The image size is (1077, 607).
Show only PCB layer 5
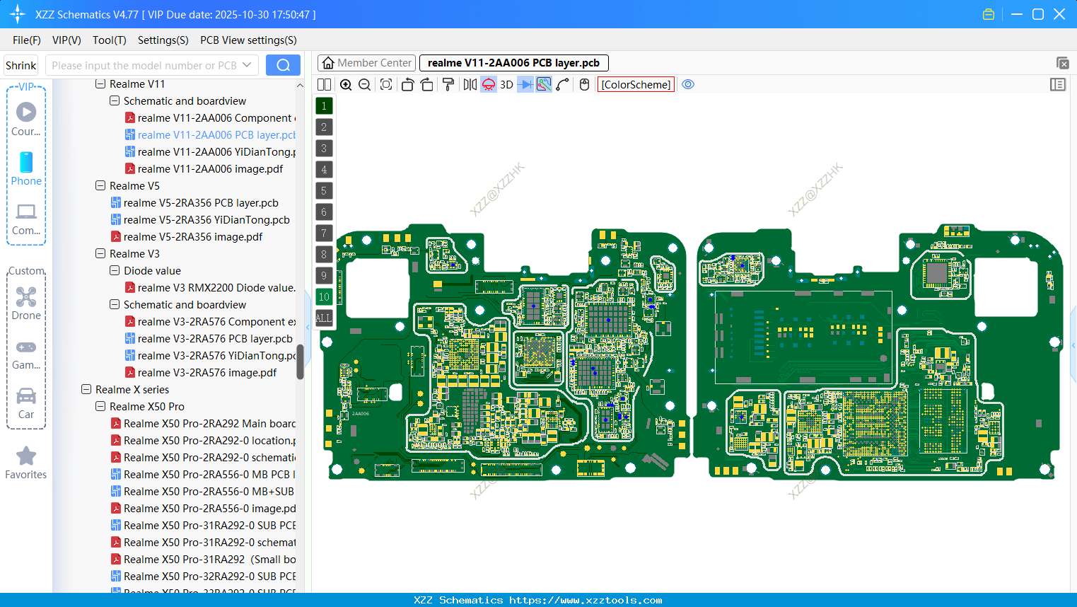coord(324,190)
